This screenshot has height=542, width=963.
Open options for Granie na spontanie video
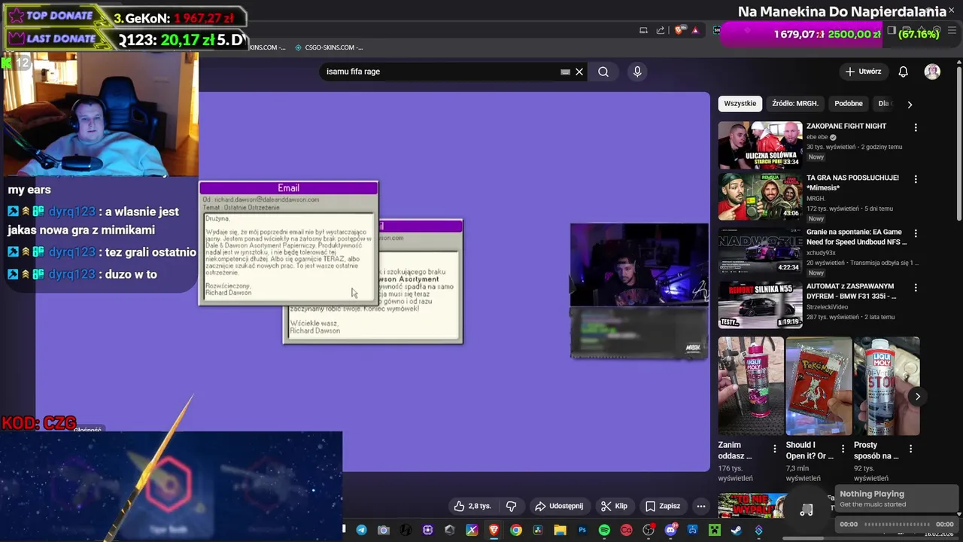point(916,233)
